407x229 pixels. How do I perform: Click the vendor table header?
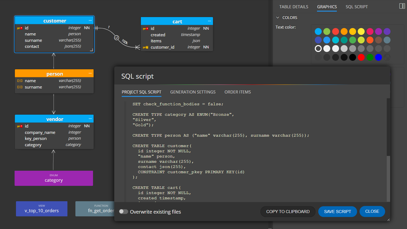pos(54,119)
